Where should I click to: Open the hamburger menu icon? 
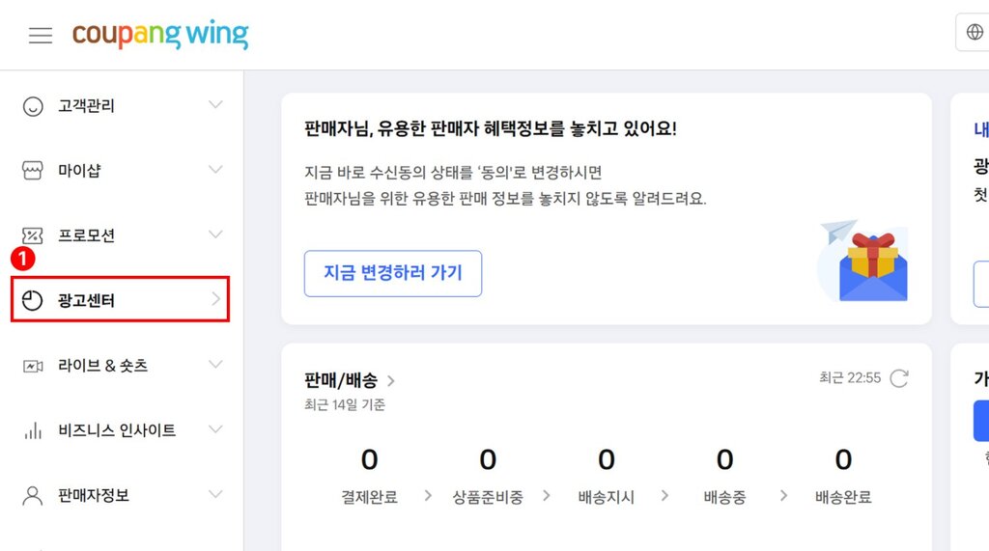pyautogui.click(x=41, y=36)
